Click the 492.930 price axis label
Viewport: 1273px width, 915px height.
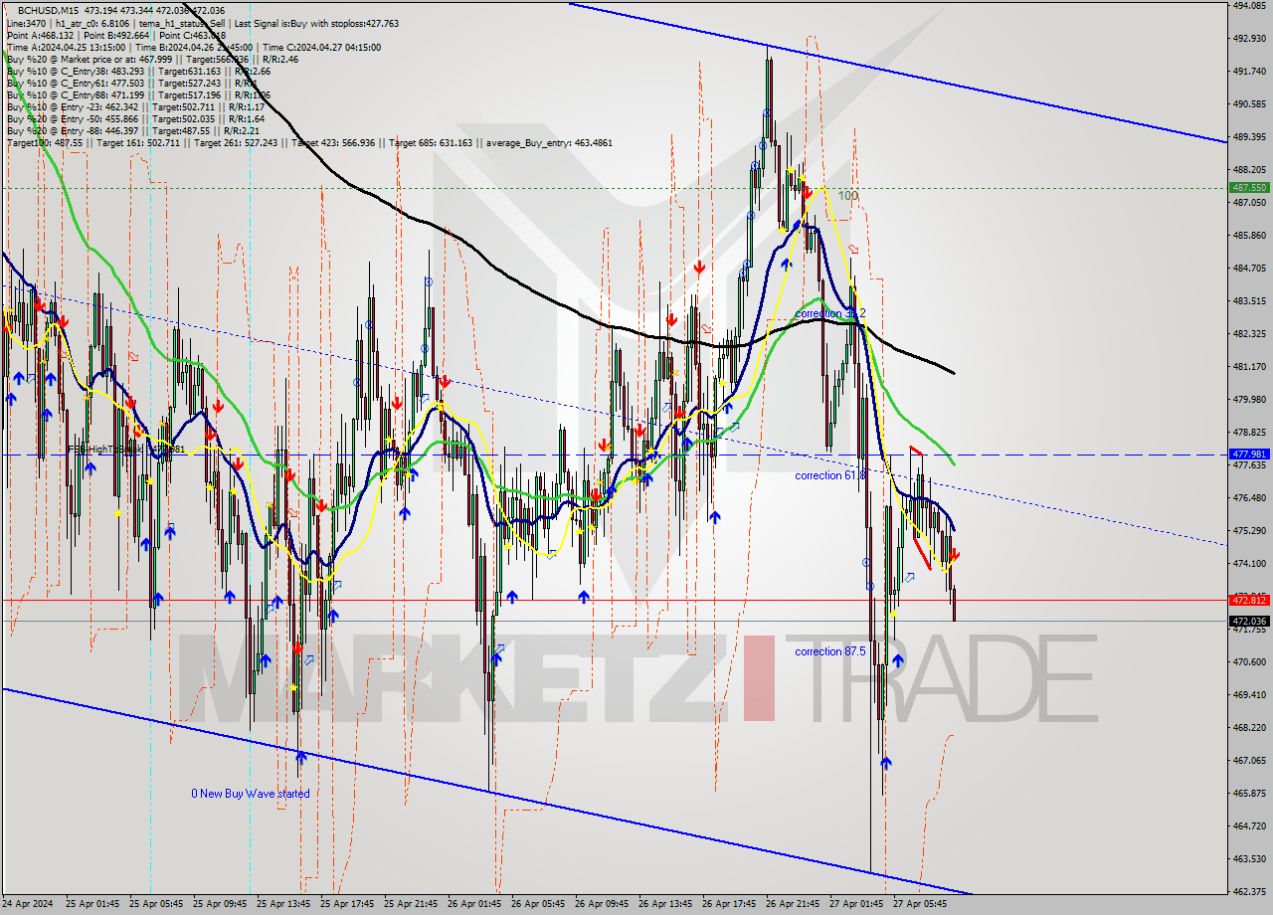[1250, 39]
